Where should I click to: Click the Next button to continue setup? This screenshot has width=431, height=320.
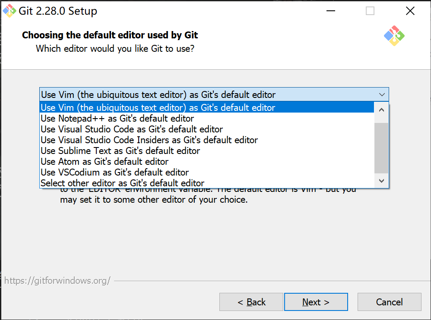tap(316, 302)
